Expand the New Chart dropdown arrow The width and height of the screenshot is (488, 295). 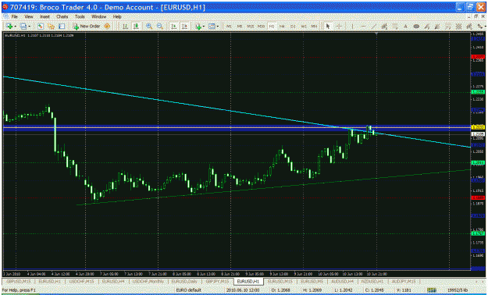pos(16,27)
